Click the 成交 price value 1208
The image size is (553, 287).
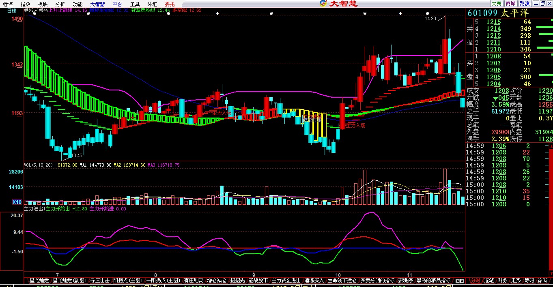501,90
